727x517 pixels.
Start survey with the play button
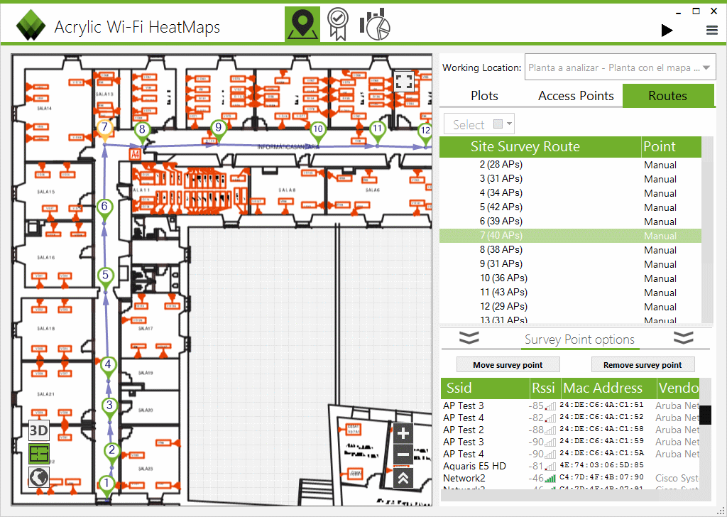(667, 31)
